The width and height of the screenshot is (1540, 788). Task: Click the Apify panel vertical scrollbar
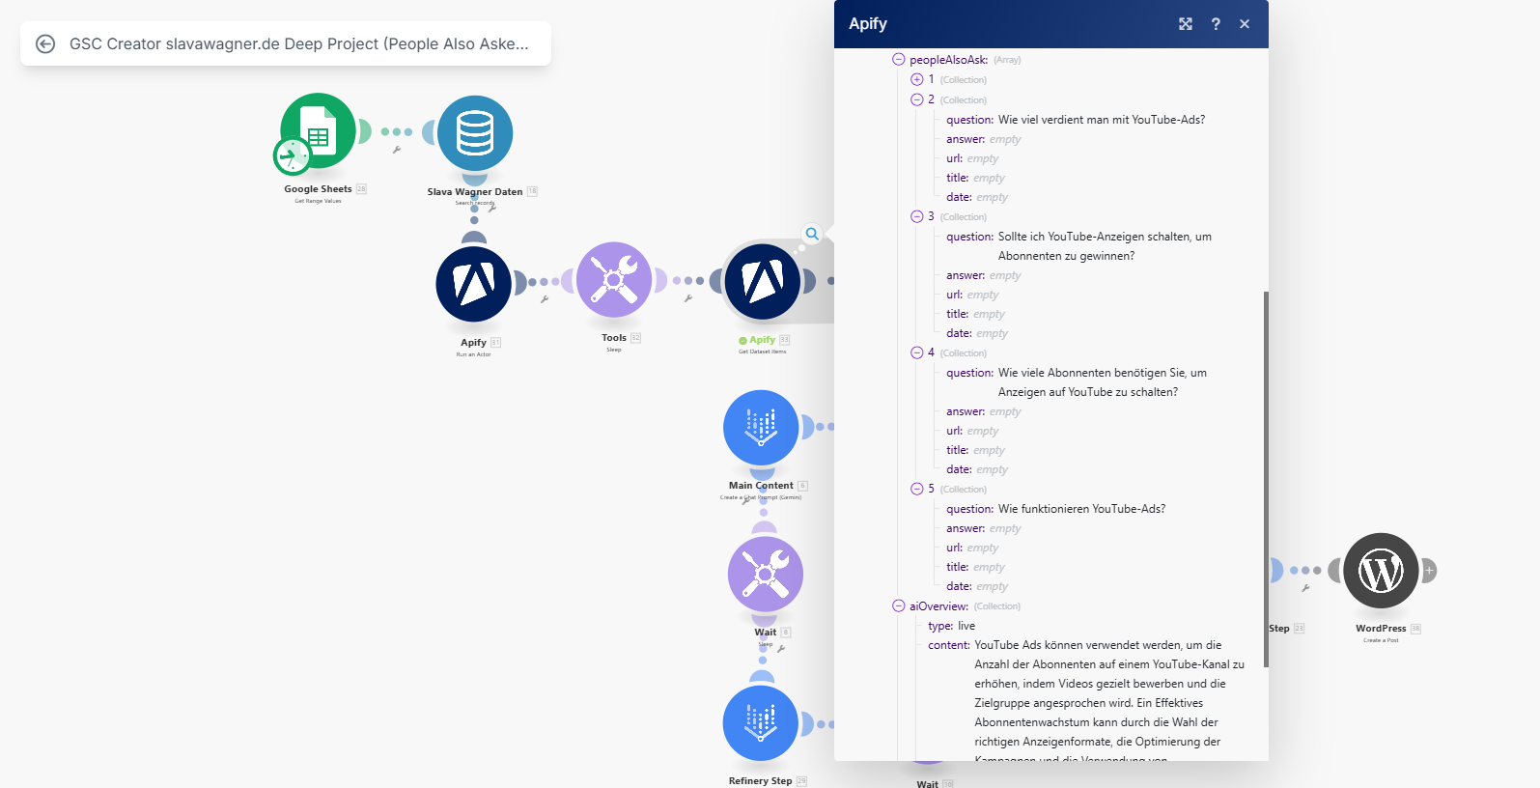[x=1265, y=479]
